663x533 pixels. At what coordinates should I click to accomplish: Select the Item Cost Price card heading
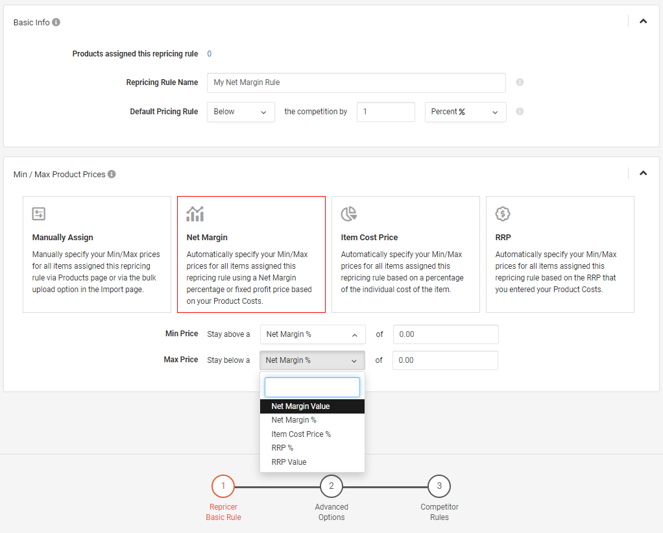pyautogui.click(x=369, y=238)
